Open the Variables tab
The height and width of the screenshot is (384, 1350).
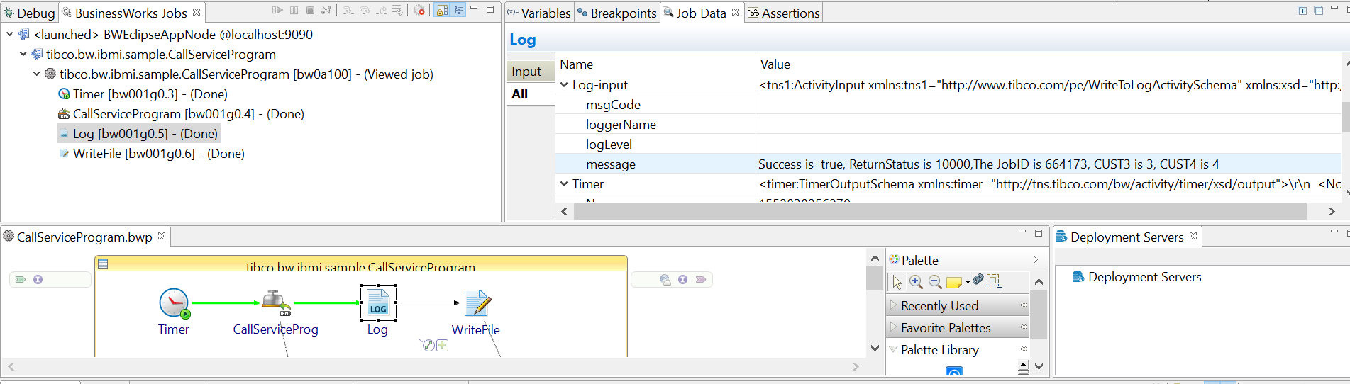[x=538, y=13]
